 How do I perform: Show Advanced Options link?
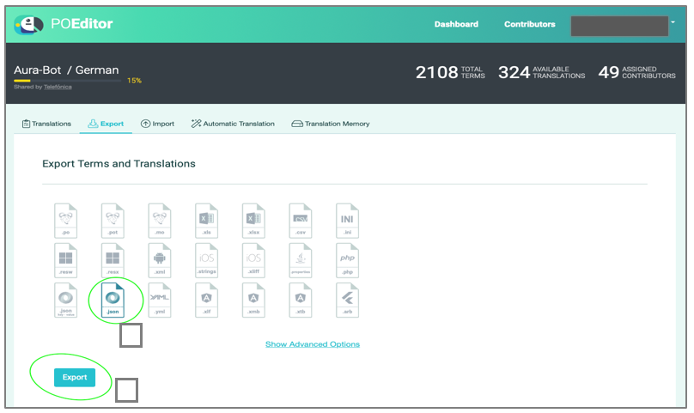click(313, 344)
